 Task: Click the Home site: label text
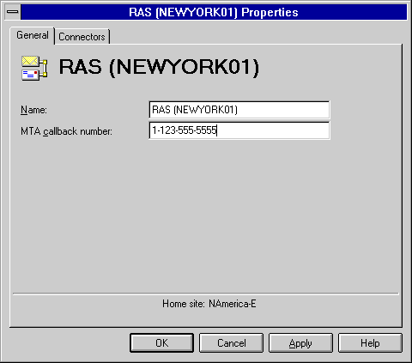[184, 304]
